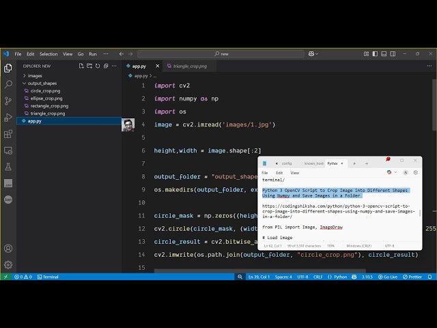Toggle the bottom panel

384,54
